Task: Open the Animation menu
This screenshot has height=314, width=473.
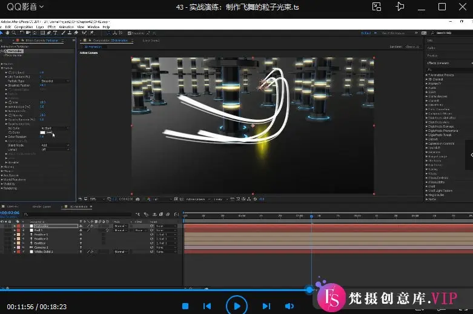Action: [x=67, y=27]
